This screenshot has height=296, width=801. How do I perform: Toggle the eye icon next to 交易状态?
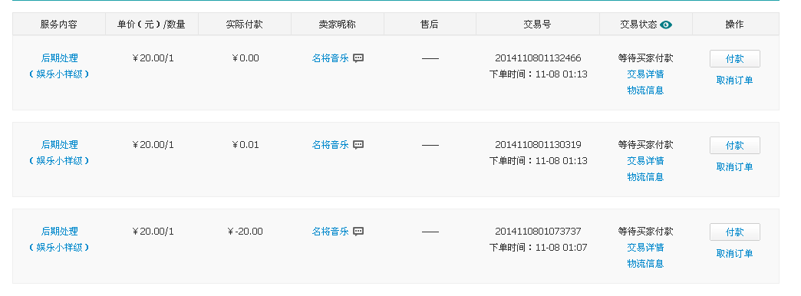pyautogui.click(x=666, y=25)
